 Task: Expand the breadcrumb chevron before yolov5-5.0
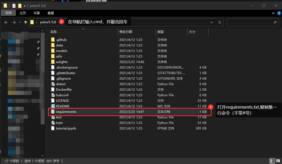coord(37,22)
